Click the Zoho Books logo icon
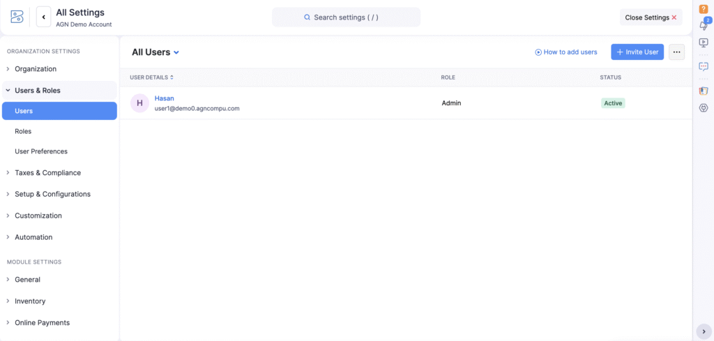714x341 pixels. click(17, 17)
